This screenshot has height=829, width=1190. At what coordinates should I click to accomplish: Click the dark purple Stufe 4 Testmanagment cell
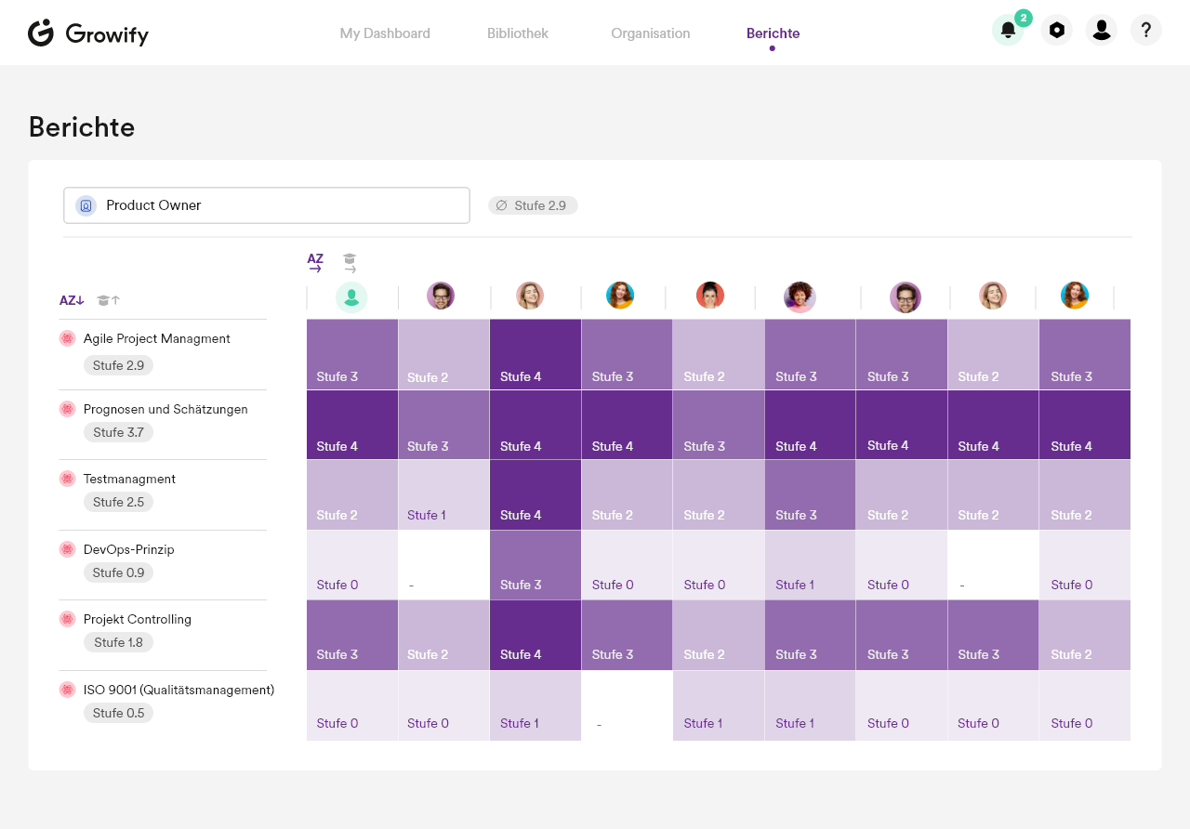(535, 494)
